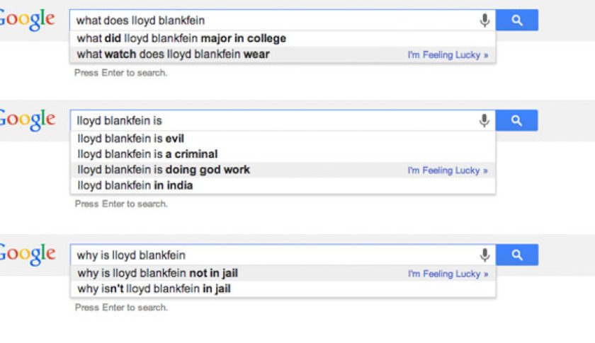Viewport: 595px width, 343px height.
Task: Pick suggestion "lloyd blankfein in india"
Action: point(135,185)
